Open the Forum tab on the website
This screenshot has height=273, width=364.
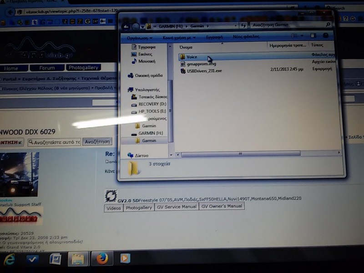point(47,68)
